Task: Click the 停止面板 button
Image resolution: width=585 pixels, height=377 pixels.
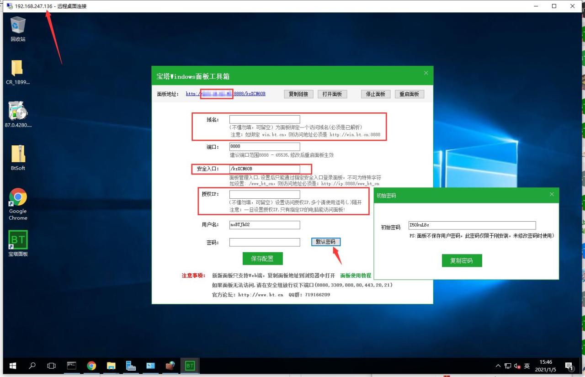Action: point(376,94)
